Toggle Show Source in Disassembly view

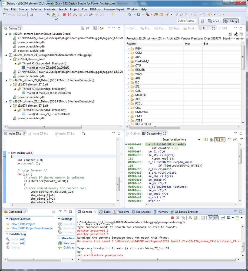(x=223, y=140)
